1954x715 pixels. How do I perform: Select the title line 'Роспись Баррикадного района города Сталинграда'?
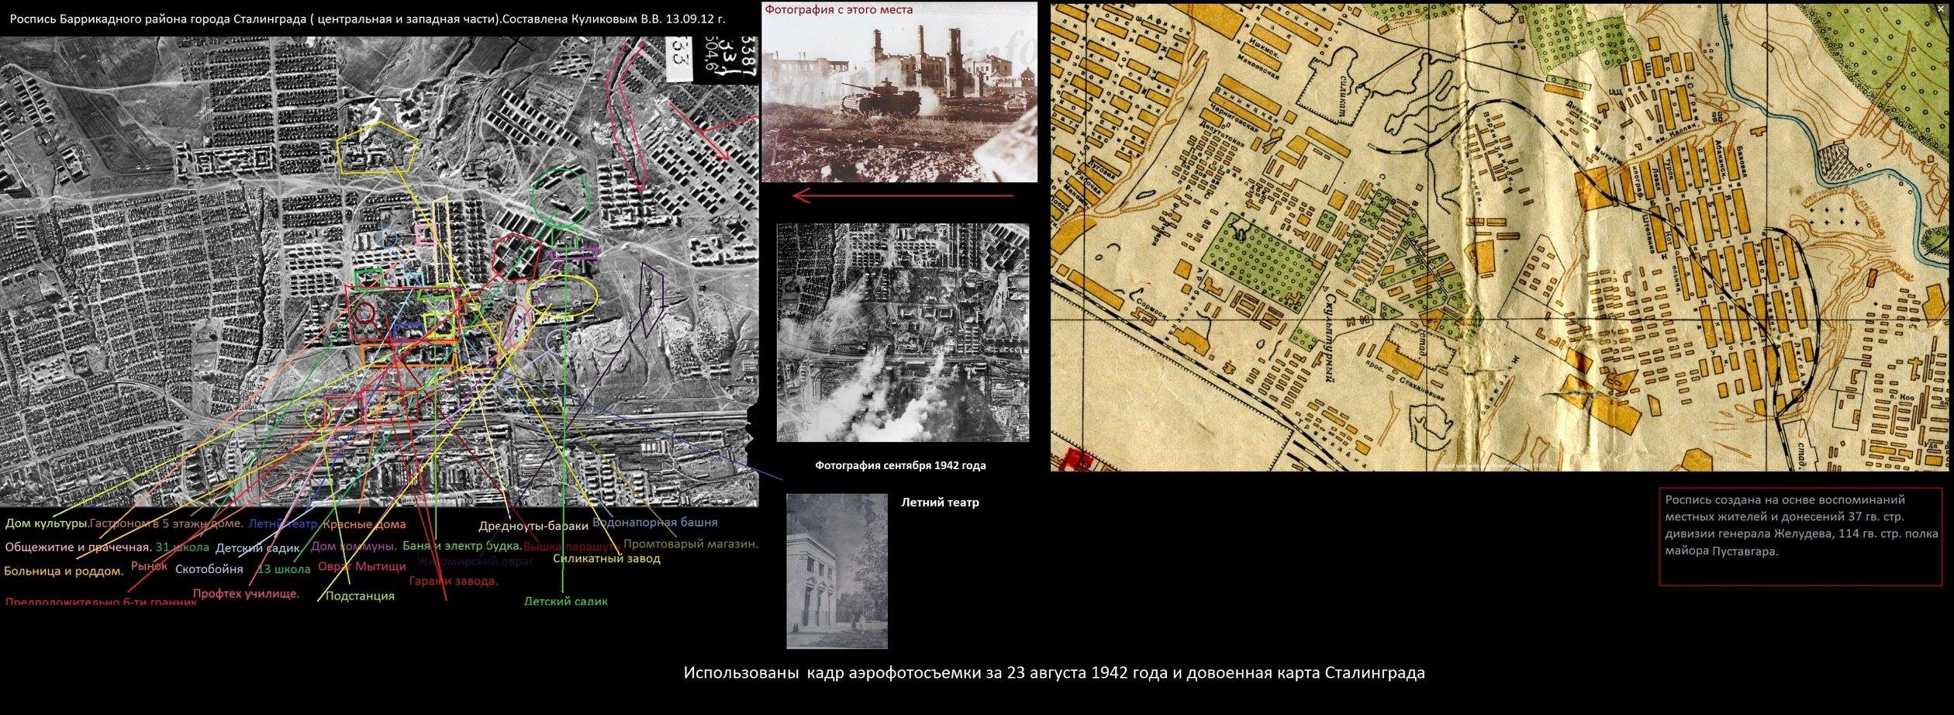367,19
